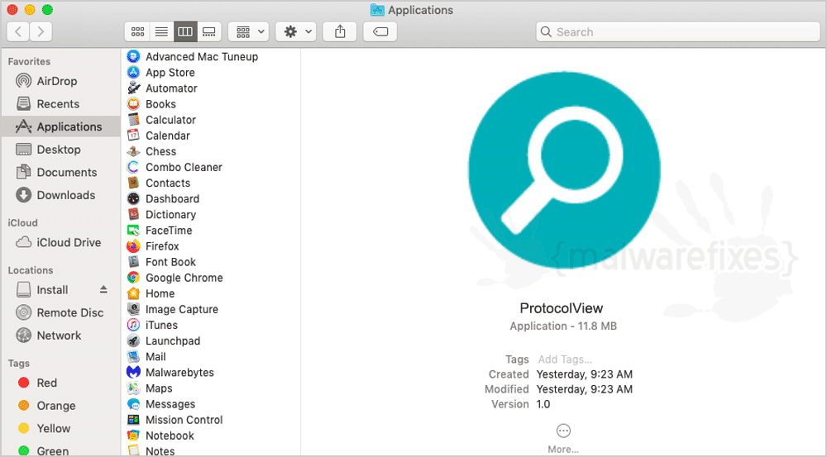Open AirDrop in the sidebar
The image size is (827, 457).
60,81
